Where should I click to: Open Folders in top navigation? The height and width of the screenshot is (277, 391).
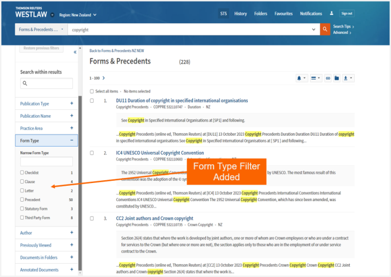coord(260,13)
